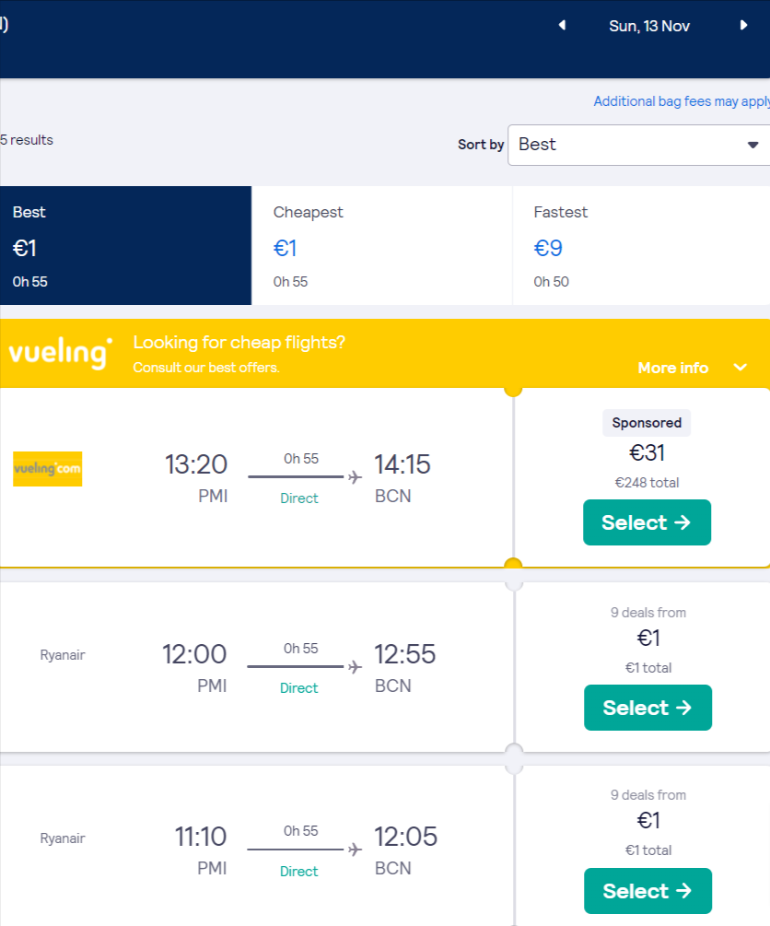
Task: Switch to the Fastest tab
Action: coord(641,246)
